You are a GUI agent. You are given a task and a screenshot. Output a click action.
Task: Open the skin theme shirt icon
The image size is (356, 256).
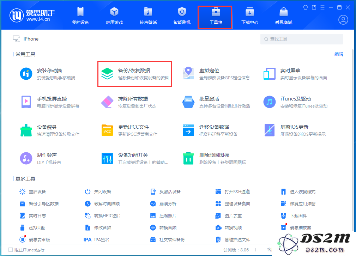[306, 7]
